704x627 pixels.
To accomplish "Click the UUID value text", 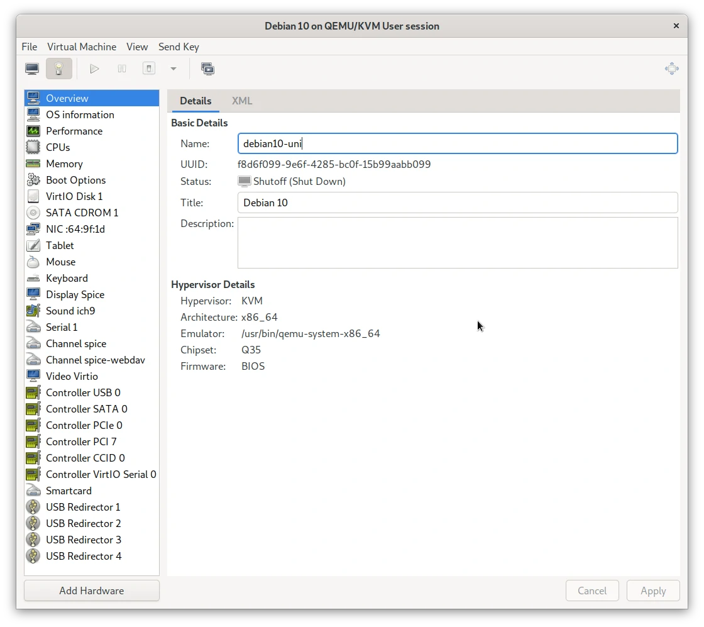I will tap(334, 164).
